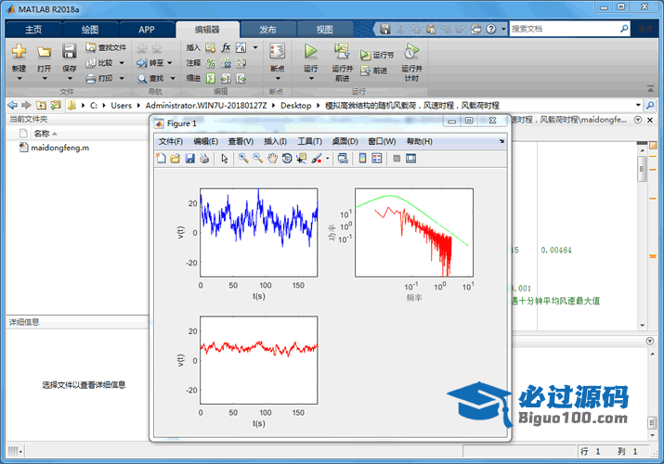
Task: Expand the 查找 dropdown arrow
Action: pos(173,78)
